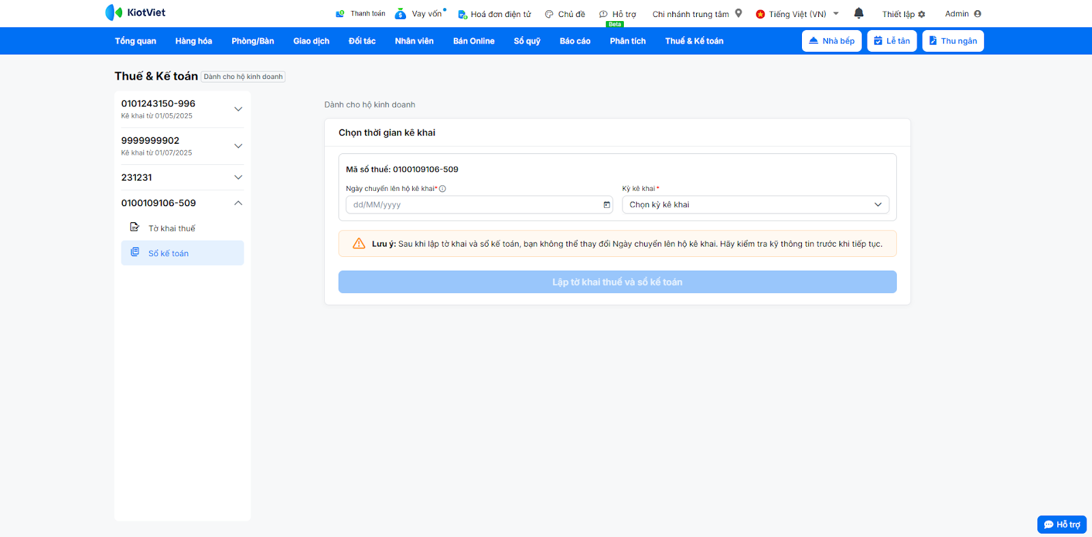This screenshot has height=537, width=1092.
Task: Open the Nhân viên menu
Action: tap(414, 41)
